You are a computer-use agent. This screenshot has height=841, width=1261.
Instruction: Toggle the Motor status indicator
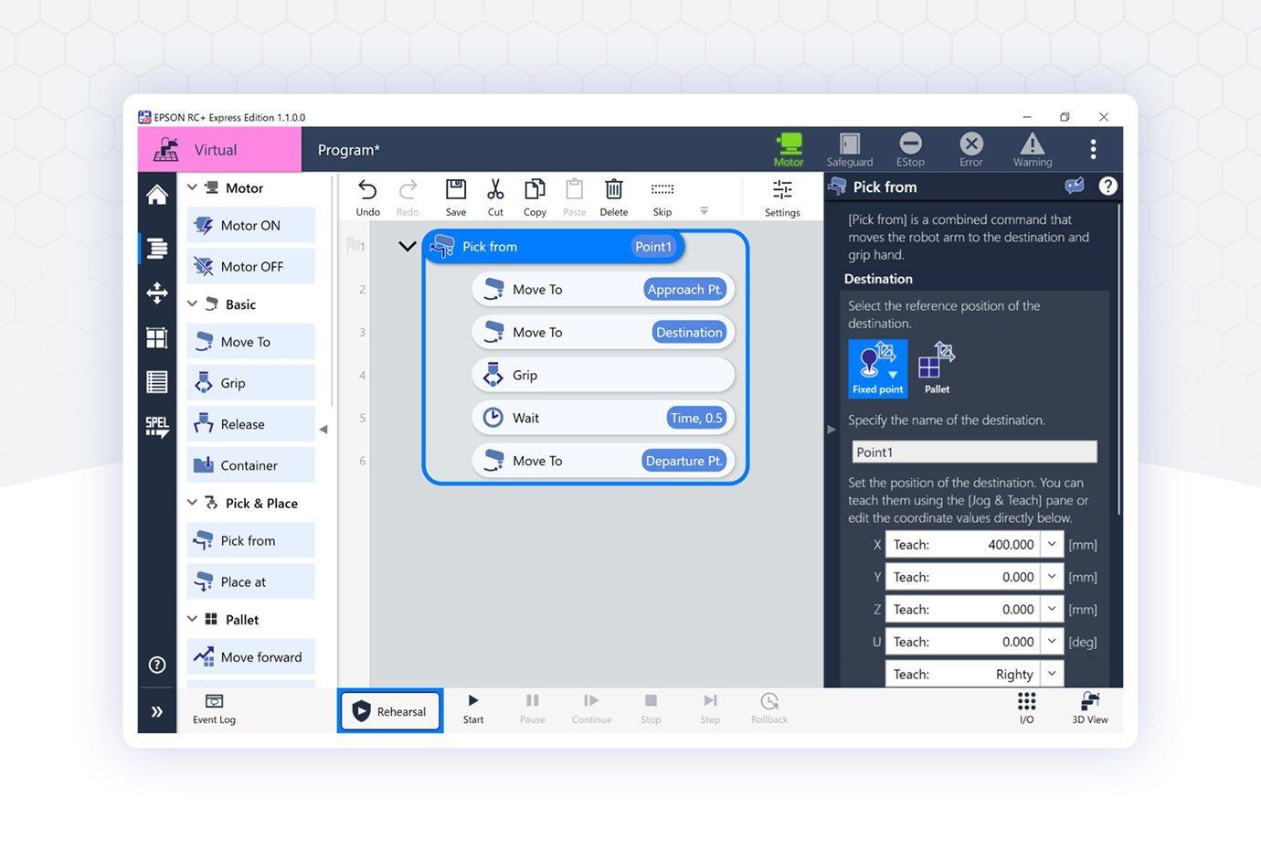tap(788, 149)
